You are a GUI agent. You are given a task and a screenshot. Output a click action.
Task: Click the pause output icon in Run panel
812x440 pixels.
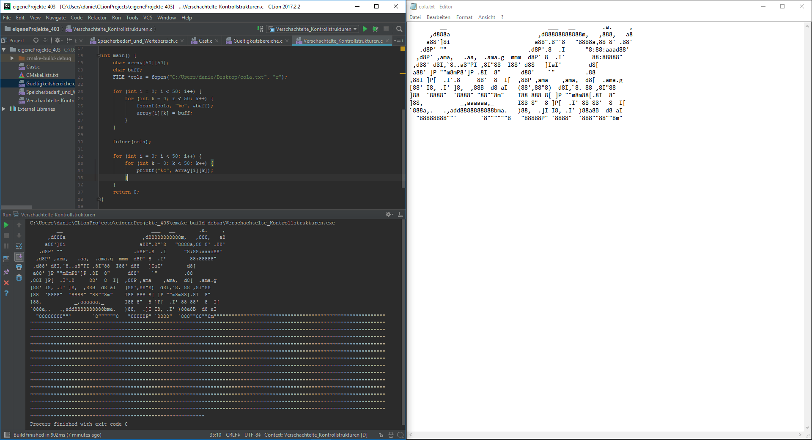[6, 246]
